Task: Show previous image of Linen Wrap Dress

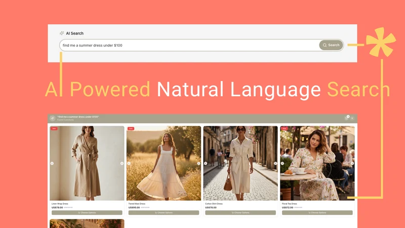Action: (52, 163)
